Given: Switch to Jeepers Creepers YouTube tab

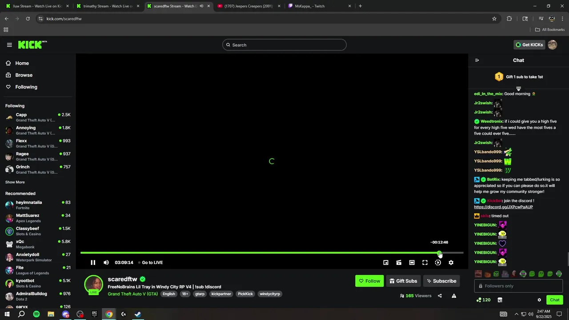Looking at the screenshot, I should (x=249, y=6).
